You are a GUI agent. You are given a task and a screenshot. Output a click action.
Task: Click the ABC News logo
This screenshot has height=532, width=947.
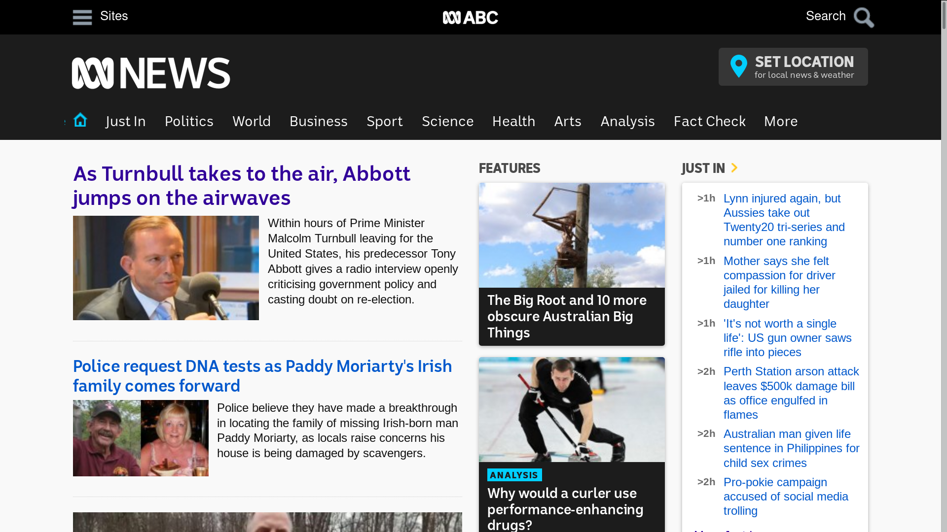(151, 73)
